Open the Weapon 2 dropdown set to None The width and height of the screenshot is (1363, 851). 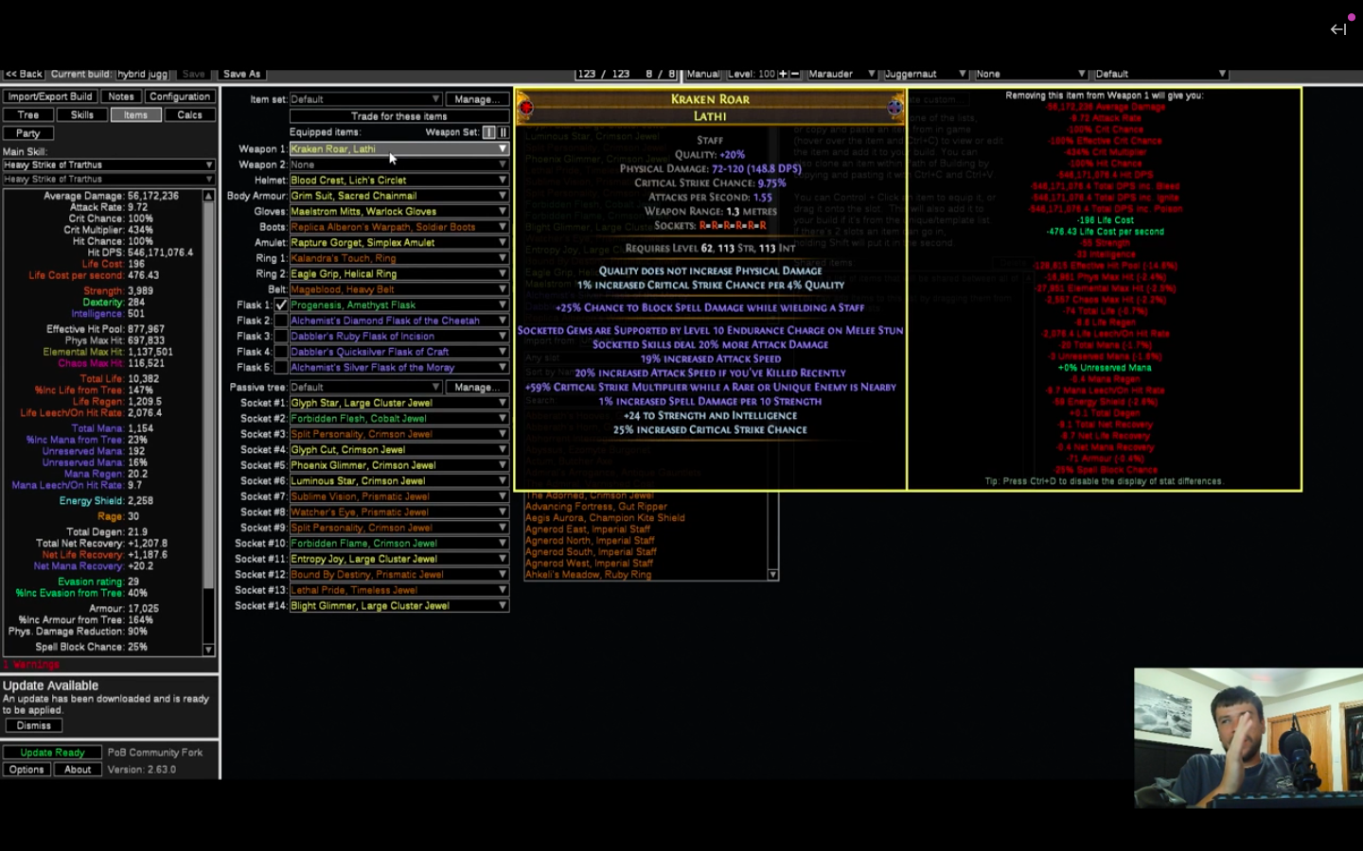399,165
